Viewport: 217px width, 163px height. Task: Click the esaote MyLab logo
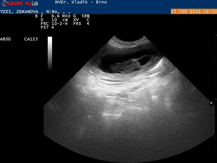tap(20, 3)
